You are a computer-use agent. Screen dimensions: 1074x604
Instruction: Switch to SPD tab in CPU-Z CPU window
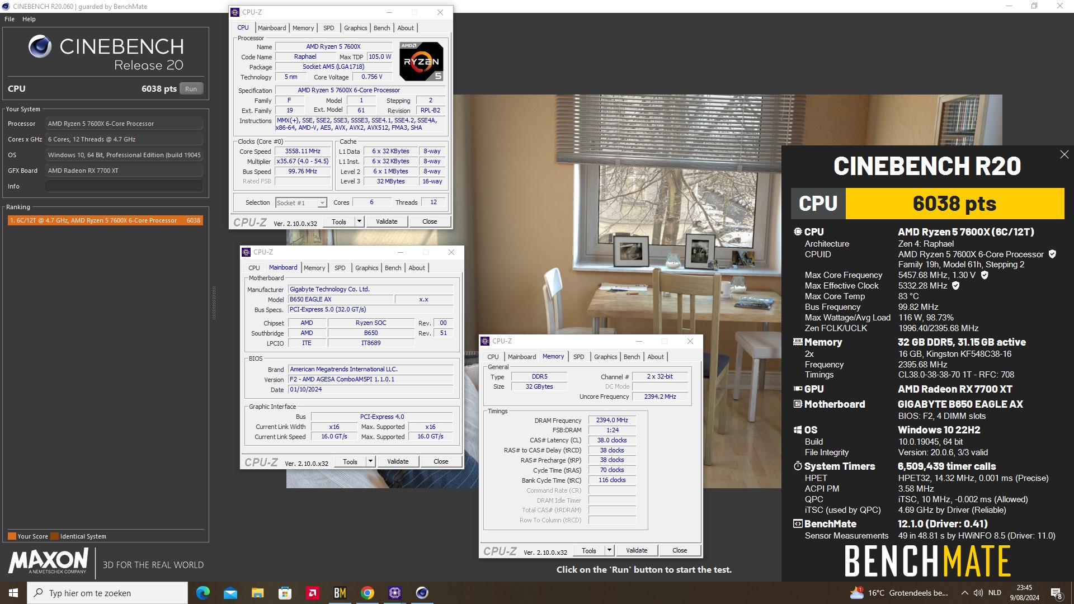point(329,28)
